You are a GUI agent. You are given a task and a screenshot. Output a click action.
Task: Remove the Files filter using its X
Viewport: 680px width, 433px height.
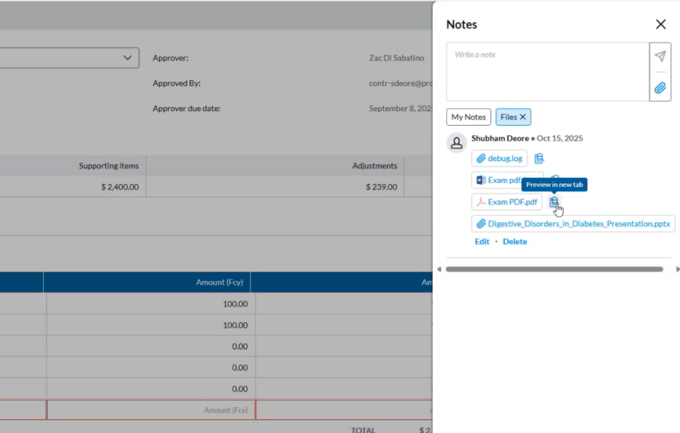coord(523,117)
